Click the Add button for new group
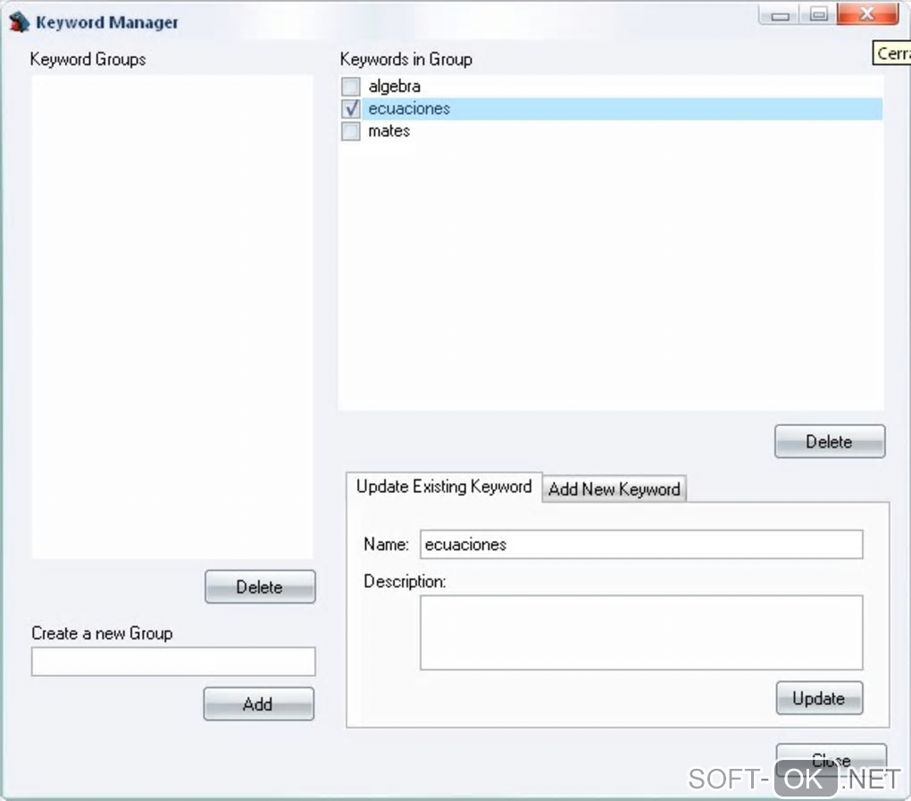911x801 pixels. (x=258, y=704)
